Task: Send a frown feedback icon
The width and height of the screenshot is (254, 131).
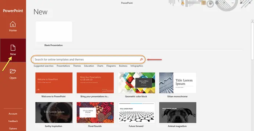Action: tap(217, 3)
